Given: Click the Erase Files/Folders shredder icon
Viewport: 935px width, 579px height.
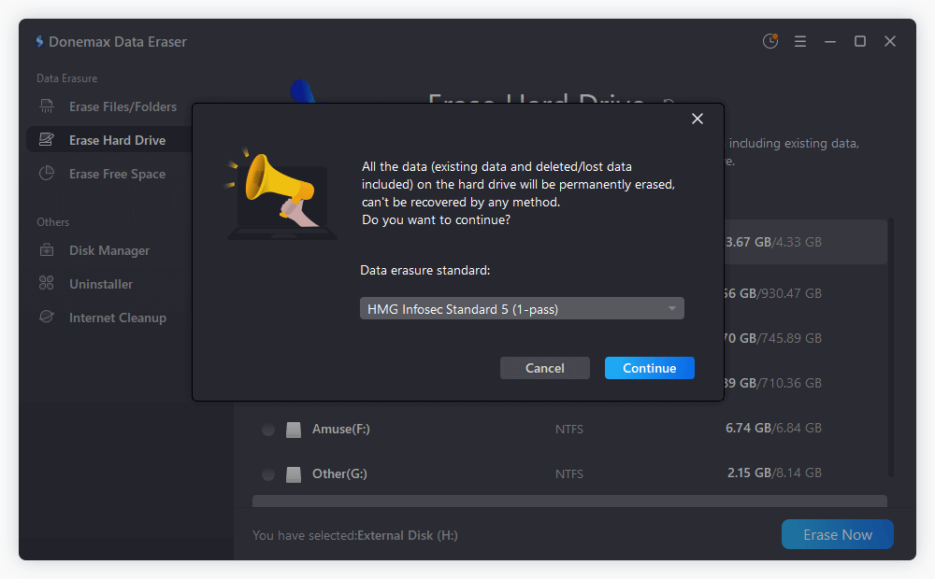Looking at the screenshot, I should coord(47,106).
